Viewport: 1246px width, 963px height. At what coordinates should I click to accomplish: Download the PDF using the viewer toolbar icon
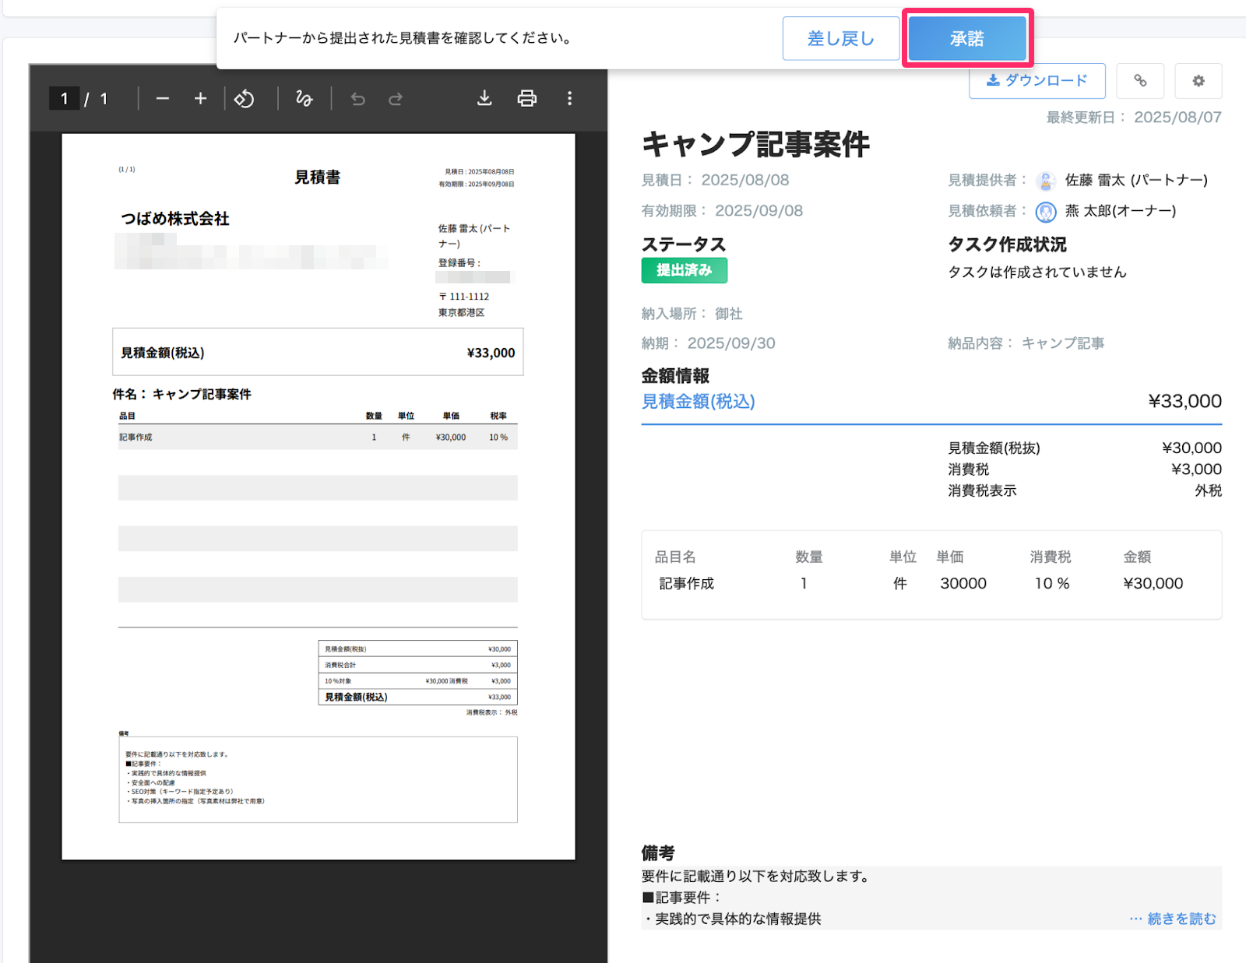tap(484, 99)
